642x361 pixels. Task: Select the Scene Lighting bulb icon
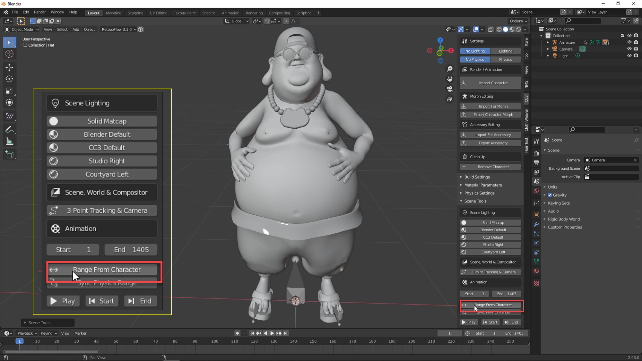[56, 103]
